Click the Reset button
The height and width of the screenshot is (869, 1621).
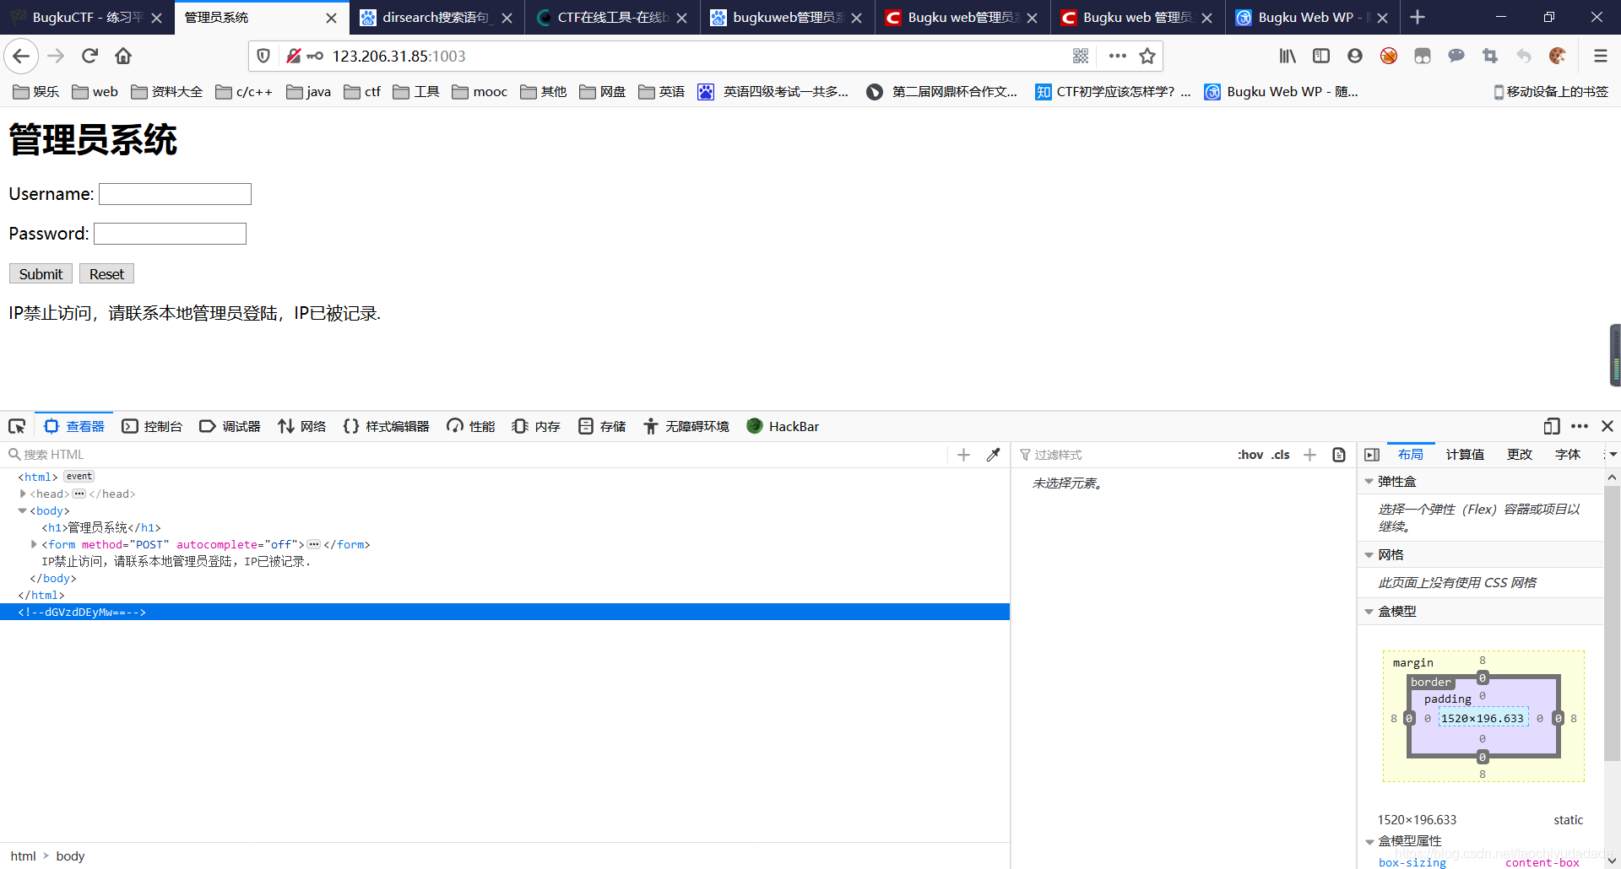[106, 274]
